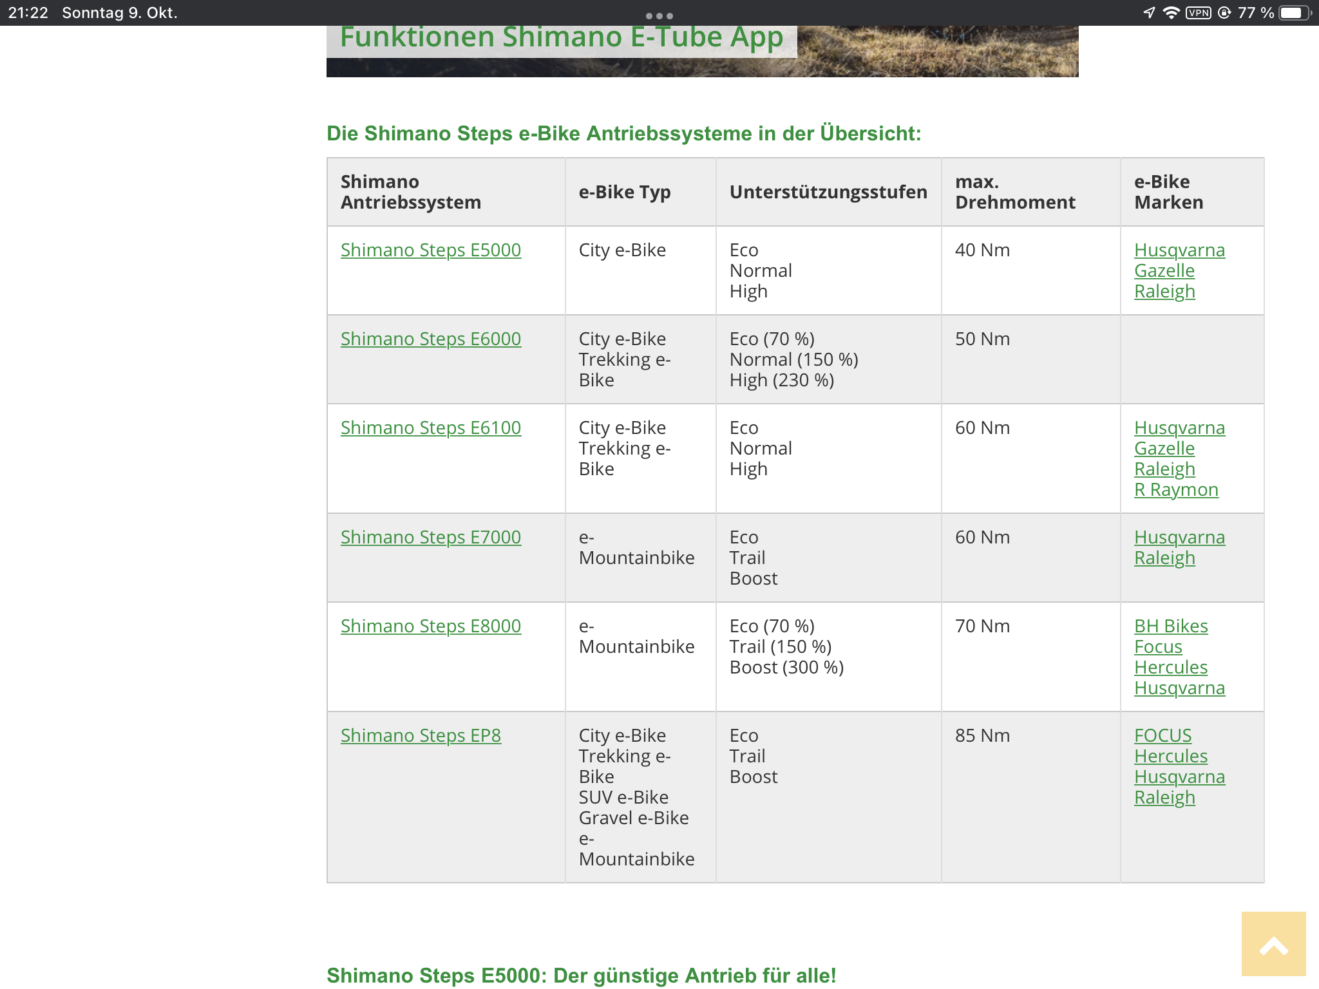The image size is (1319, 989).
Task: Open Husqvarna link in EP8 row
Action: point(1179,777)
